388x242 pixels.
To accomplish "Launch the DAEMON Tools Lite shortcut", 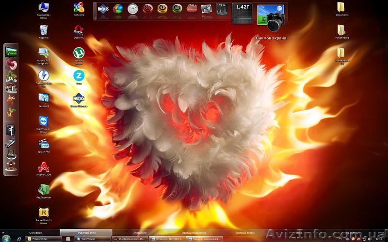I will (44, 76).
